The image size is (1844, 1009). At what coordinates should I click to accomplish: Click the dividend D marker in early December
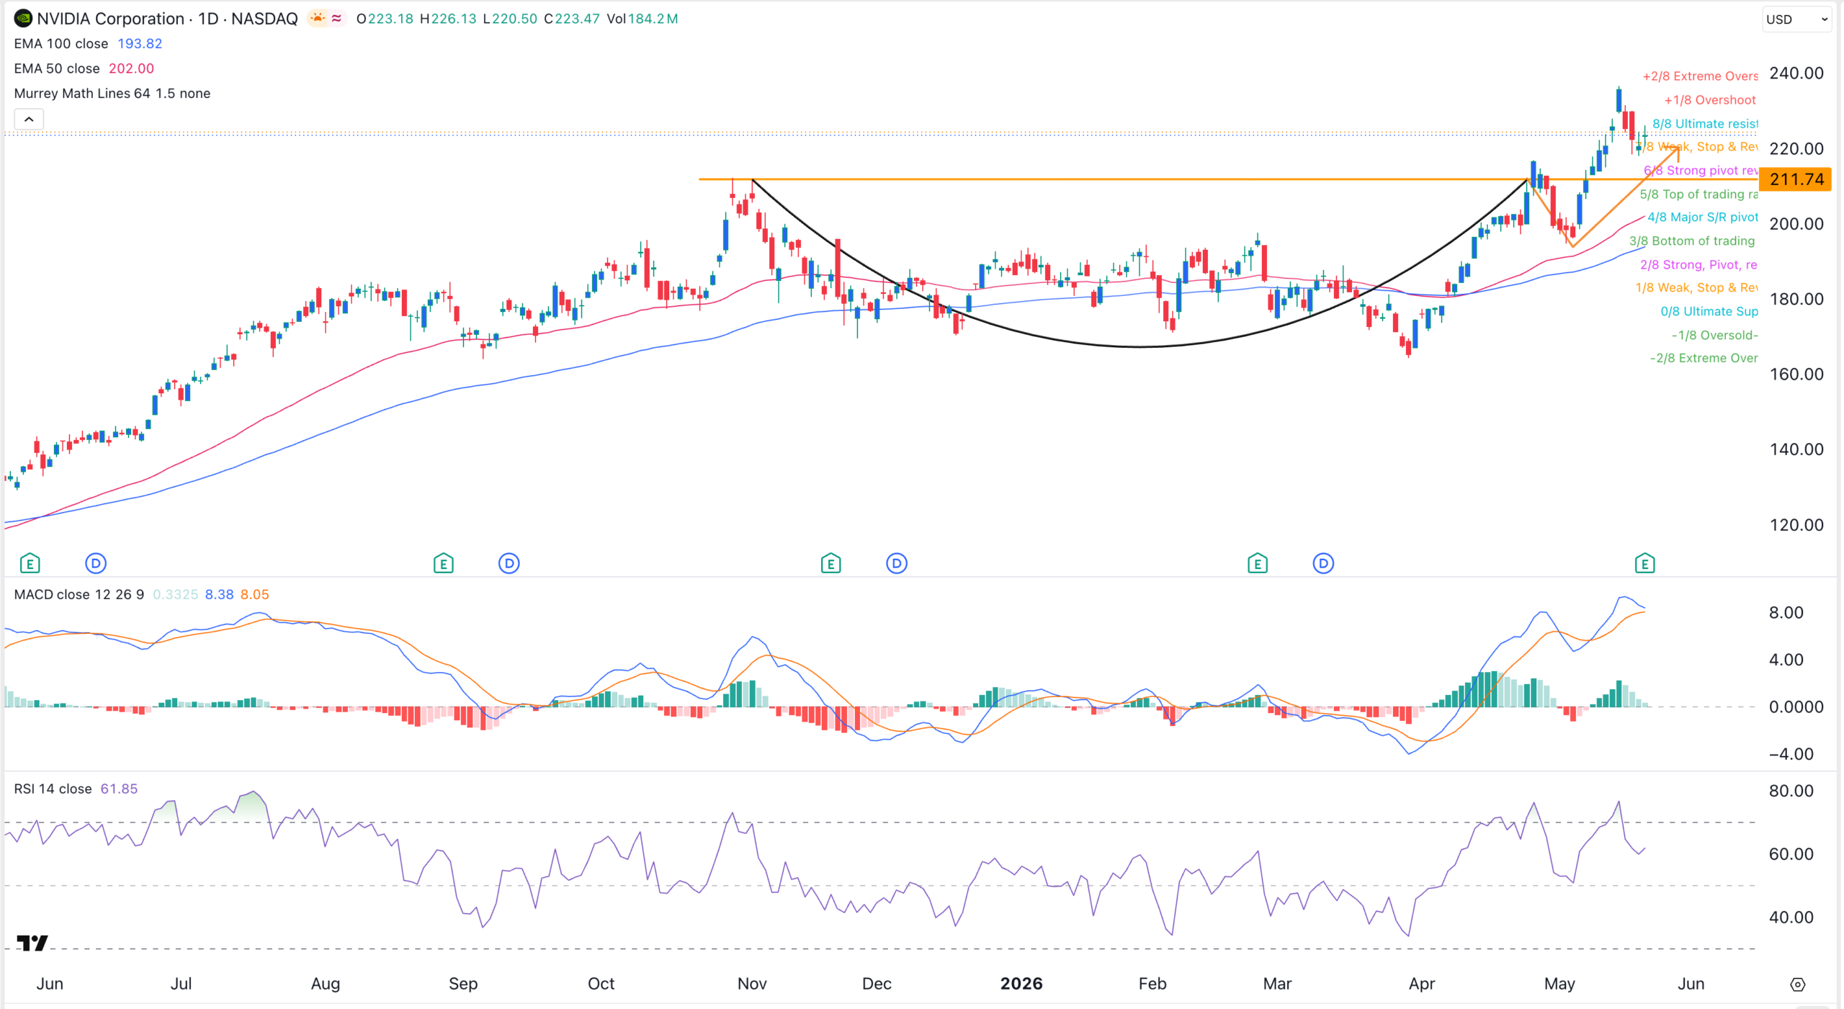(897, 563)
